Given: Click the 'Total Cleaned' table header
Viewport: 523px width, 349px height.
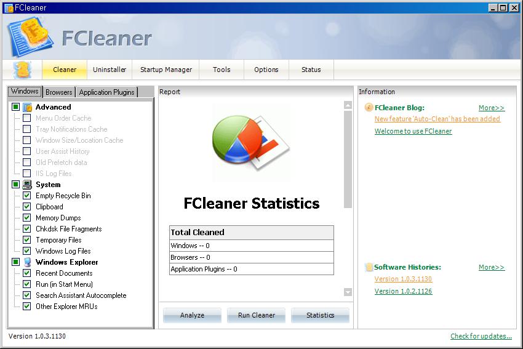Looking at the screenshot, I should pos(252,233).
